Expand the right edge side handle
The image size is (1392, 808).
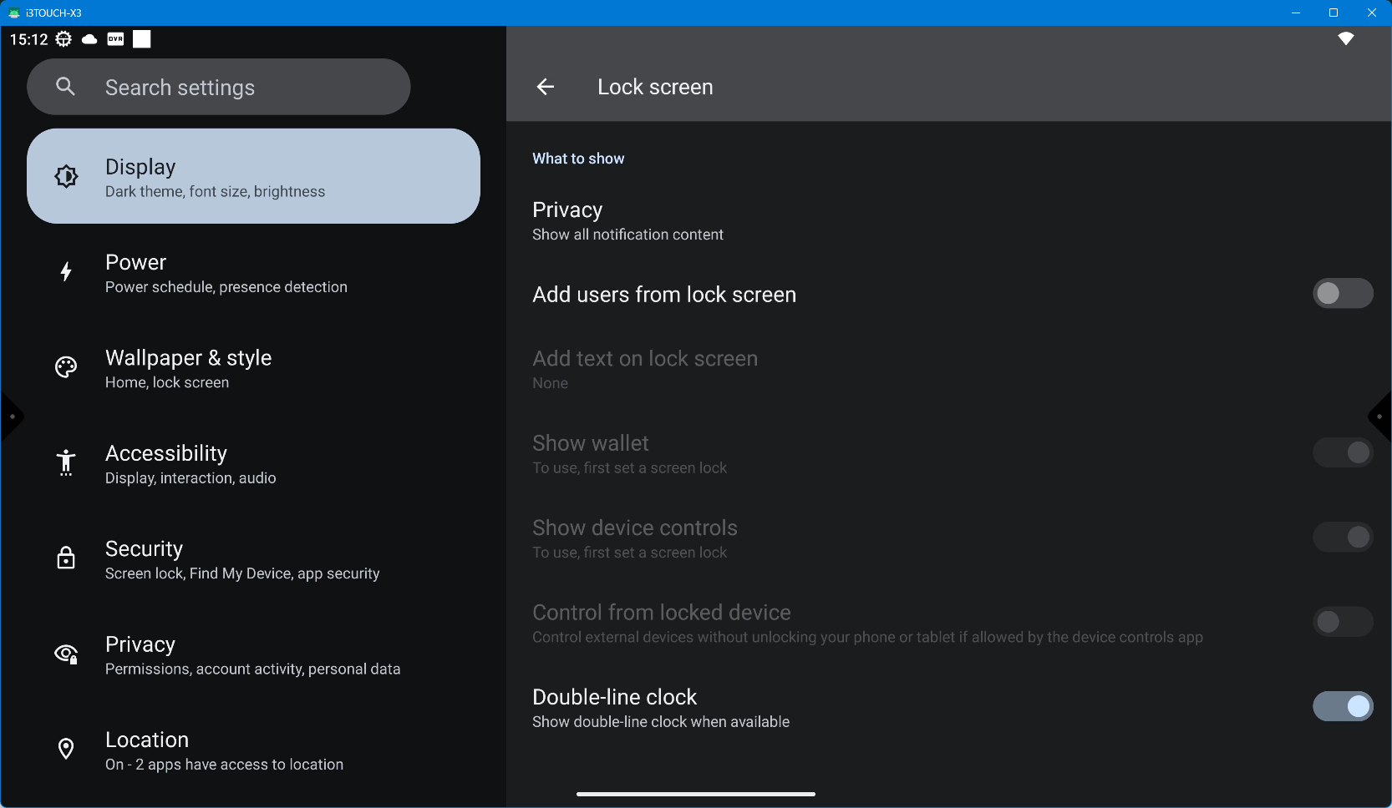point(1380,417)
